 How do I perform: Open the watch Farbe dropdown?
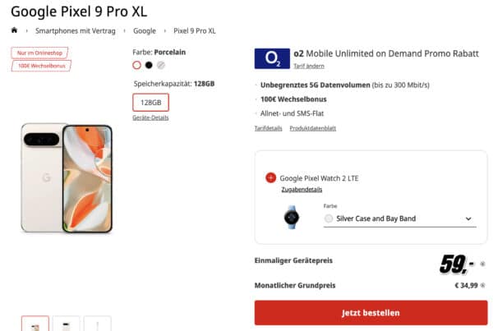click(399, 218)
